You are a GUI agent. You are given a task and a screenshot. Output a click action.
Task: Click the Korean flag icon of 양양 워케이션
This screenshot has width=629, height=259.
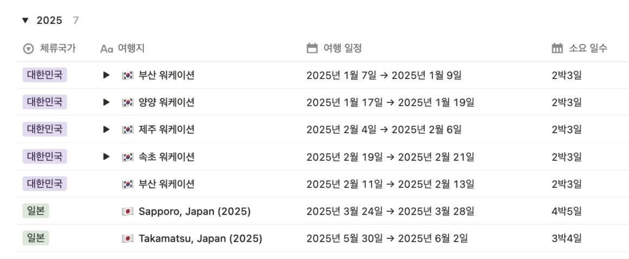[127, 102]
